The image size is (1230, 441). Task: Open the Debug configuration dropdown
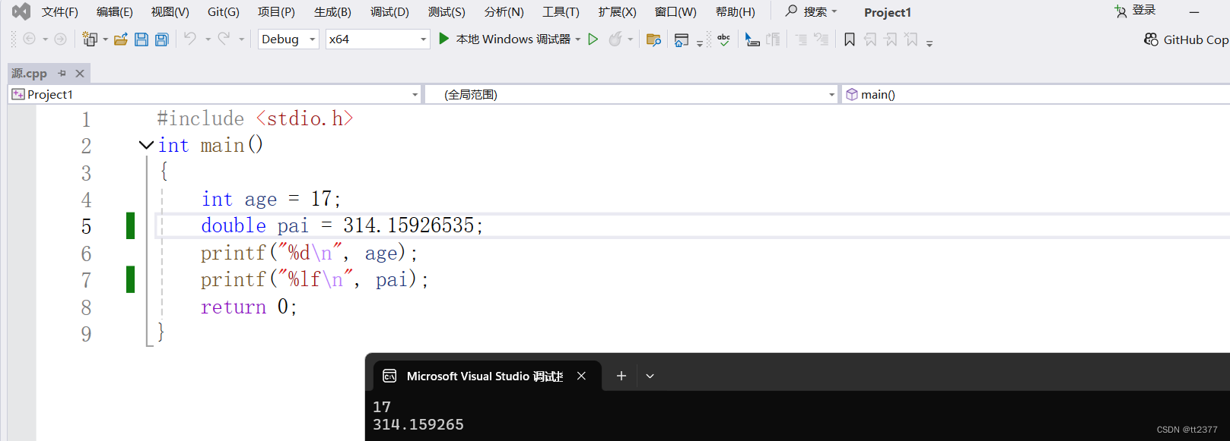click(x=288, y=39)
